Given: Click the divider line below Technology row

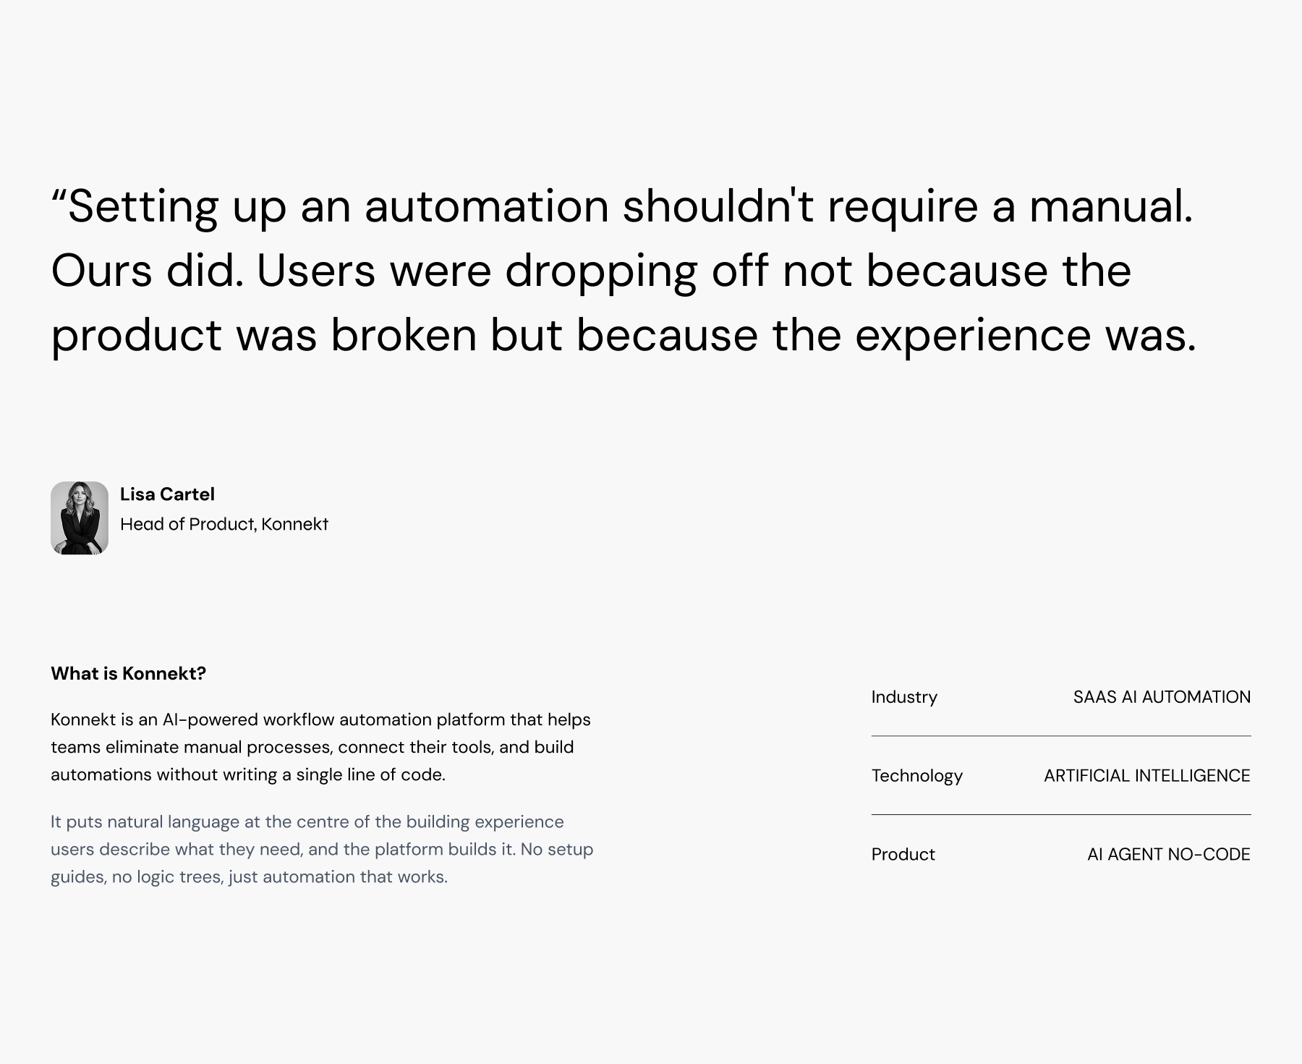Looking at the screenshot, I should pyautogui.click(x=1061, y=815).
